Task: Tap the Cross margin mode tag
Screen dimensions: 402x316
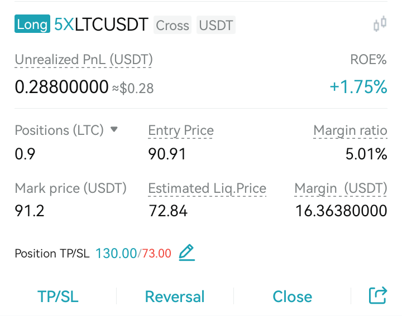Action: point(173,25)
